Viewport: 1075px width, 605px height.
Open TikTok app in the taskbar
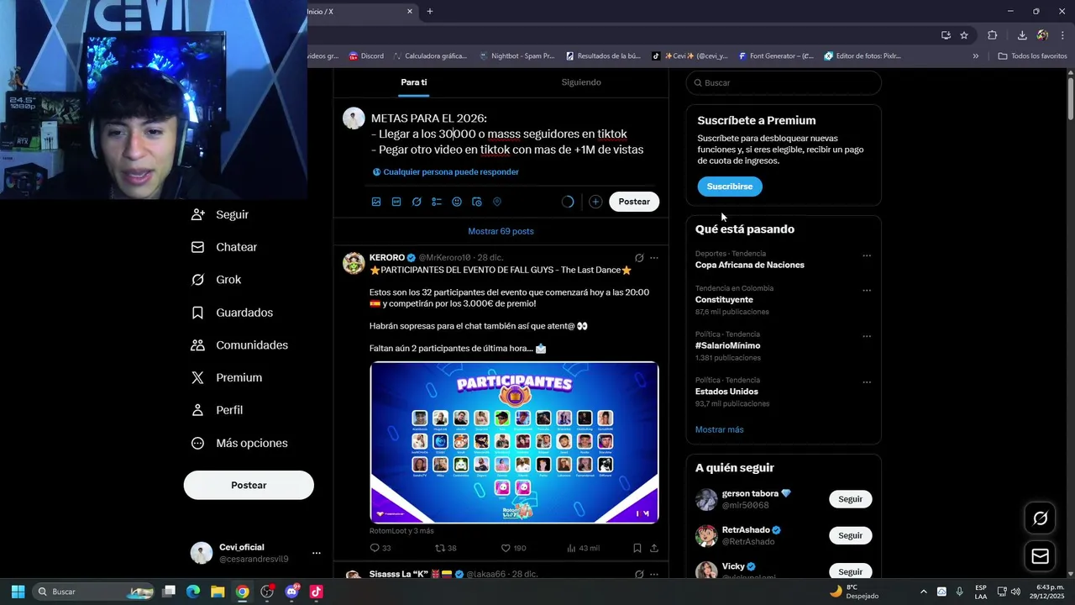[317, 592]
